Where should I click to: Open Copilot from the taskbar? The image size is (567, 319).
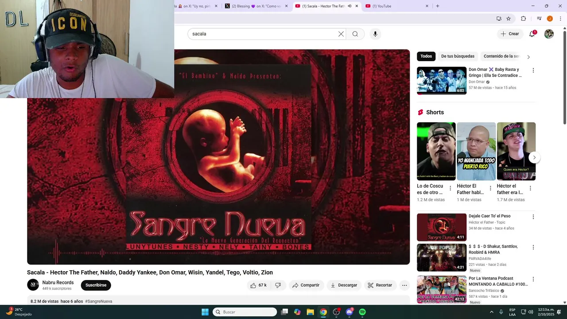pyautogui.click(x=297, y=312)
